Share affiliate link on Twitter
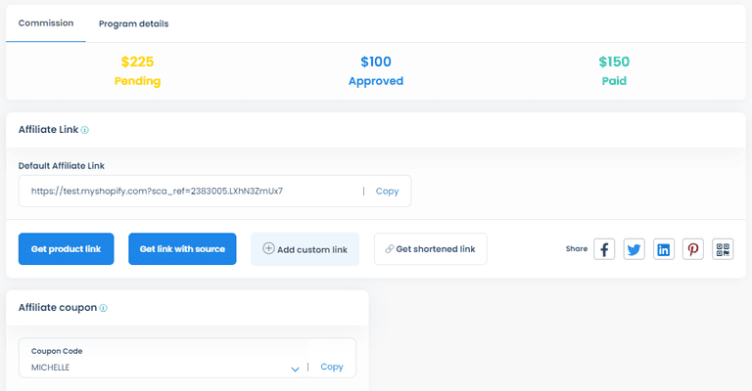 (x=634, y=249)
